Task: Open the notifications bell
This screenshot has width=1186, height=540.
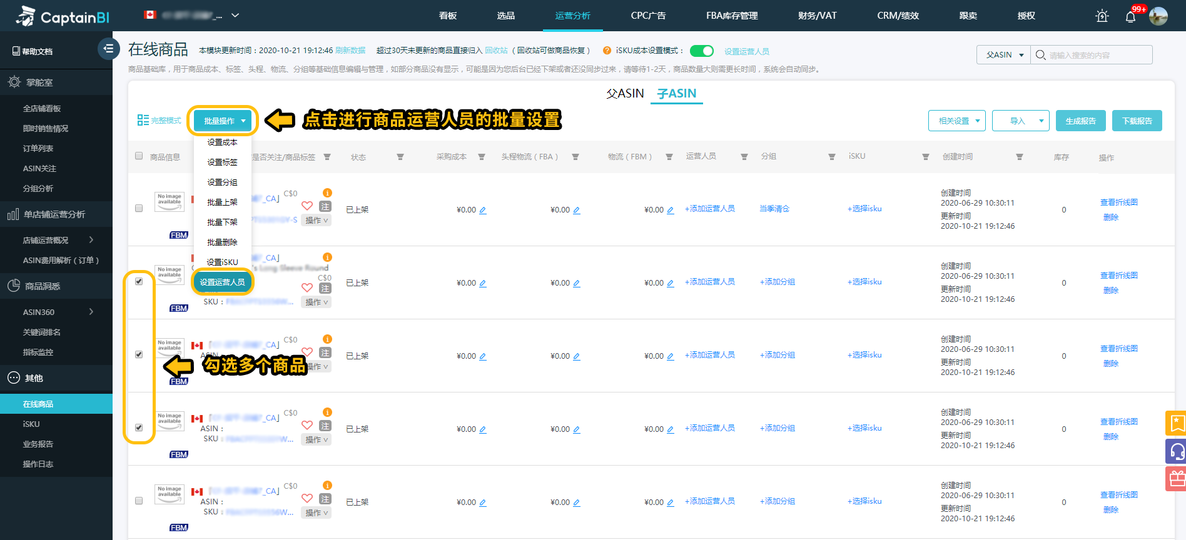Action: [1130, 17]
